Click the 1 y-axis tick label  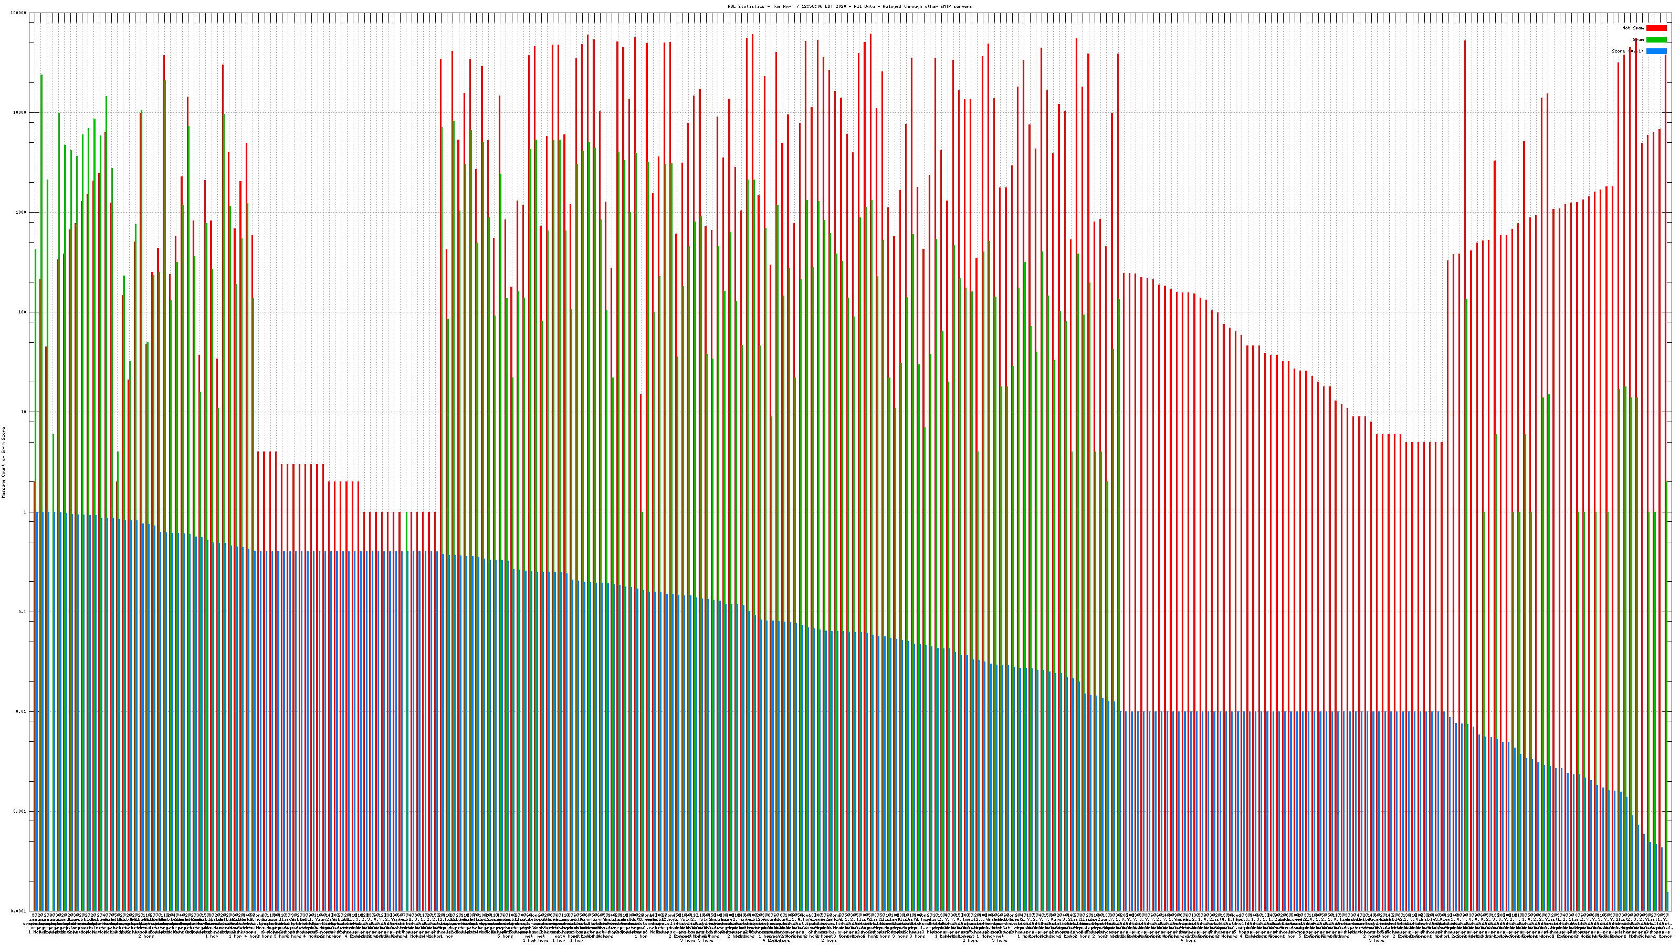25,512
